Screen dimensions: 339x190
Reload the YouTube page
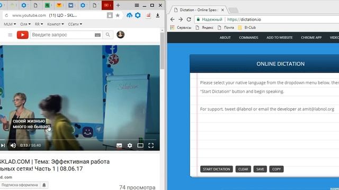point(6,15)
